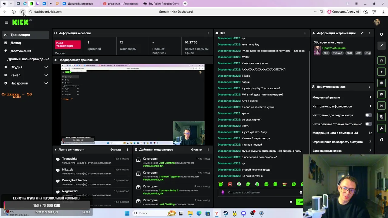Image resolution: width=388 pixels, height=218 pixels.
Task: Click the stream preview thumbnail
Action: pos(133,104)
